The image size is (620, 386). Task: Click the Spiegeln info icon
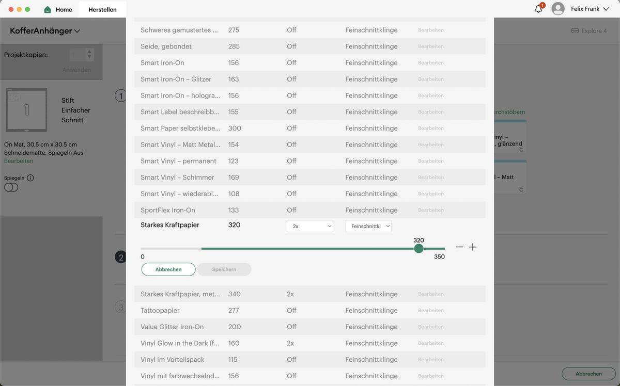click(x=30, y=178)
